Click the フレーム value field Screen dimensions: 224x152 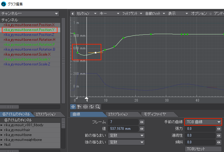point(123,122)
